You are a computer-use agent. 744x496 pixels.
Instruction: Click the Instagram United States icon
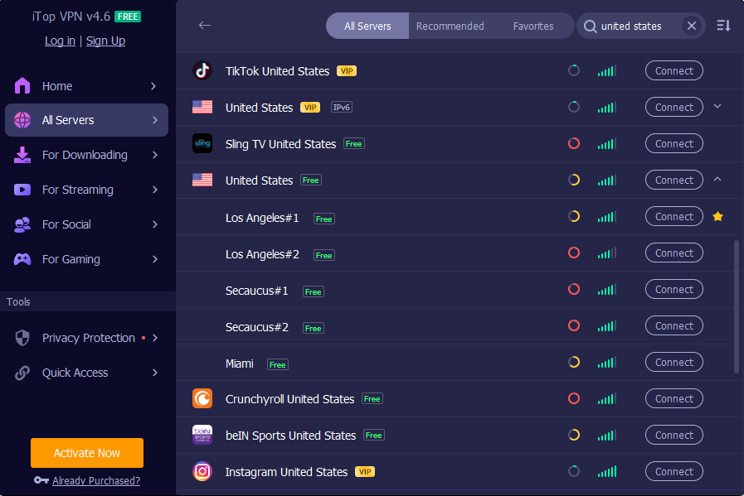click(x=202, y=471)
